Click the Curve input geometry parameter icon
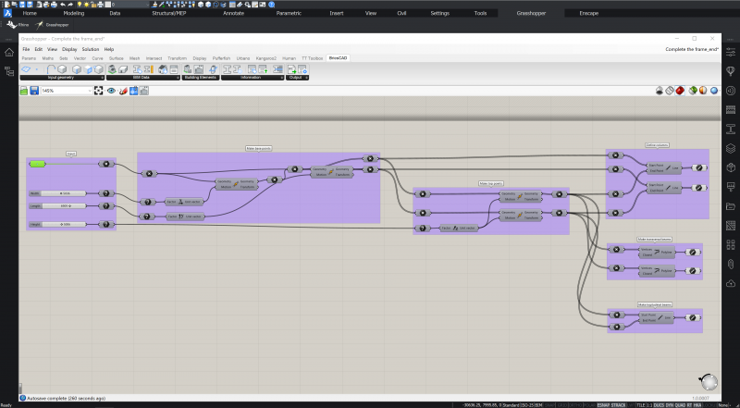The image size is (740, 408). 51,69
